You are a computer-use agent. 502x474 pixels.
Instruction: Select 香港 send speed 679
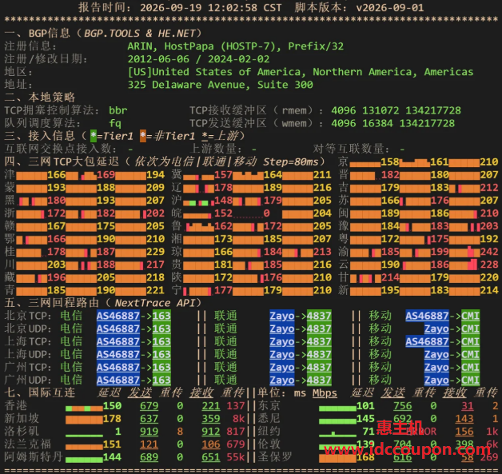click(x=149, y=405)
